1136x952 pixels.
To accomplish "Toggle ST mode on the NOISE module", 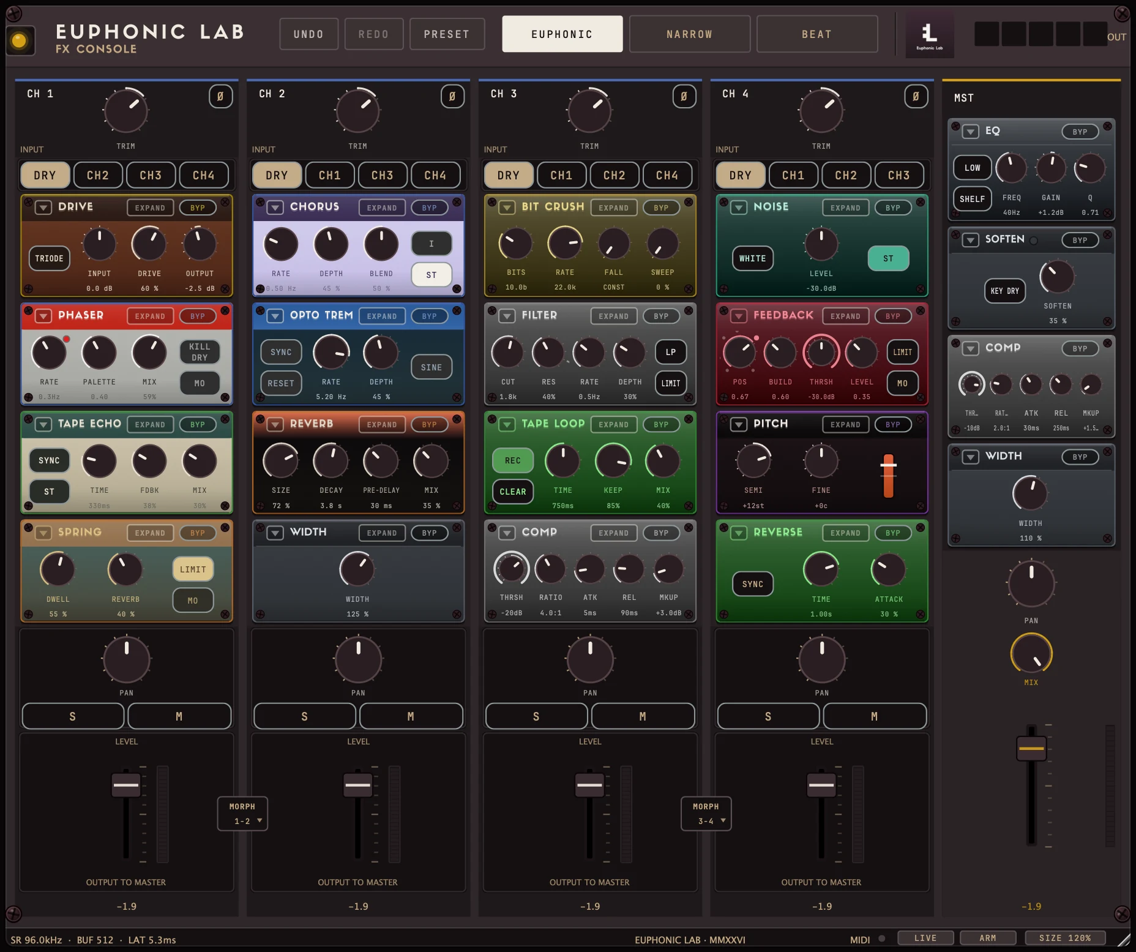I will click(888, 258).
